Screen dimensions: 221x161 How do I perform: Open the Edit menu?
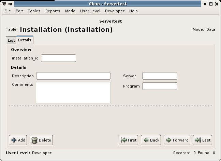pyautogui.click(x=19, y=11)
